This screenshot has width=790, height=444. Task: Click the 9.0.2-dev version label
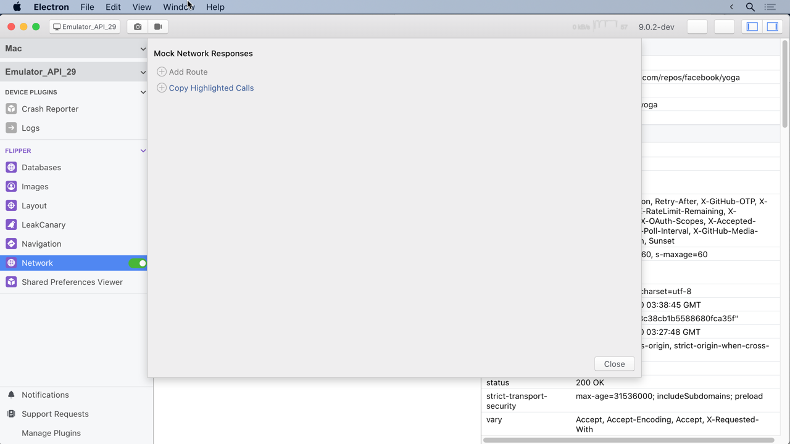point(656,27)
